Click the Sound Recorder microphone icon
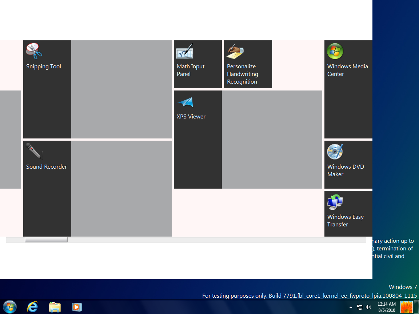 34,151
